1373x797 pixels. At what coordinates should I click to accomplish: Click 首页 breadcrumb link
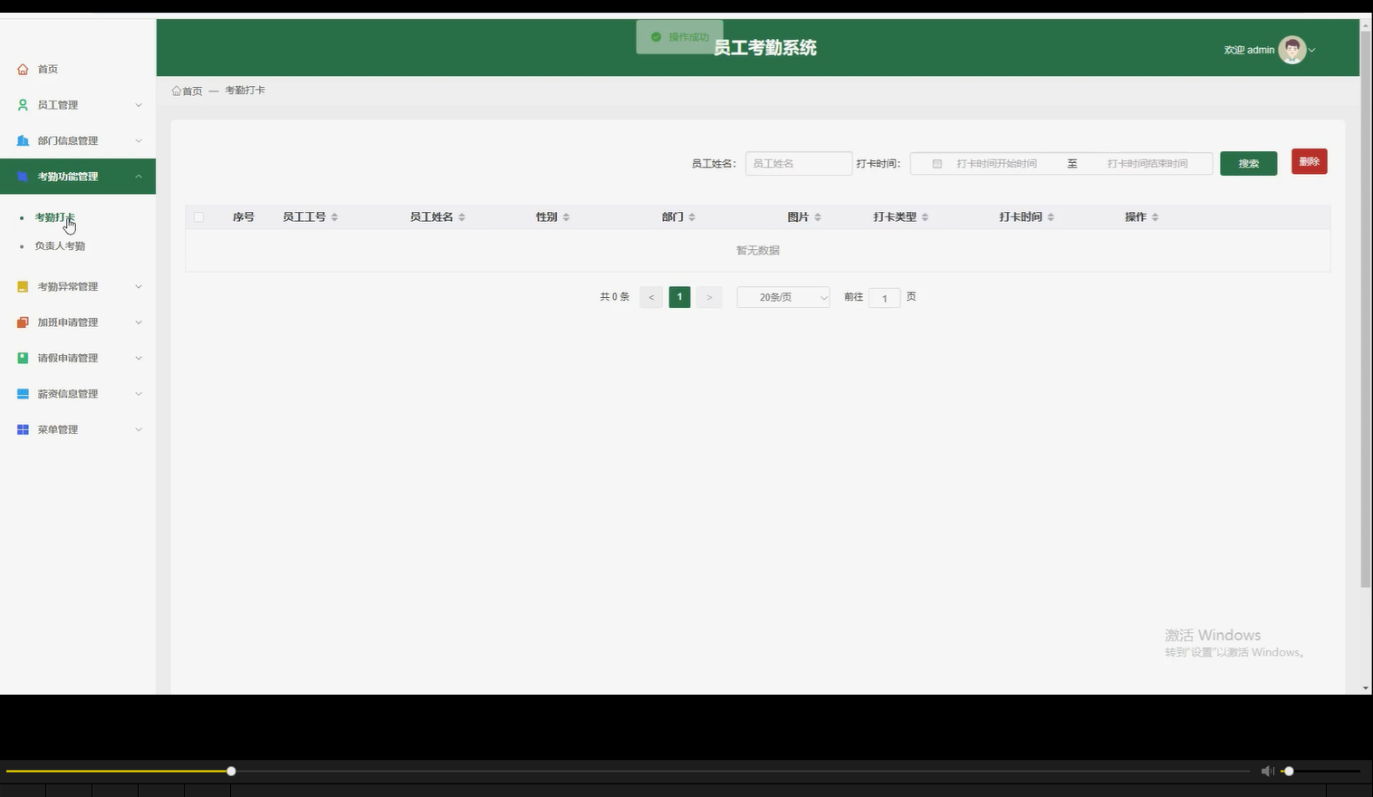pyautogui.click(x=192, y=91)
